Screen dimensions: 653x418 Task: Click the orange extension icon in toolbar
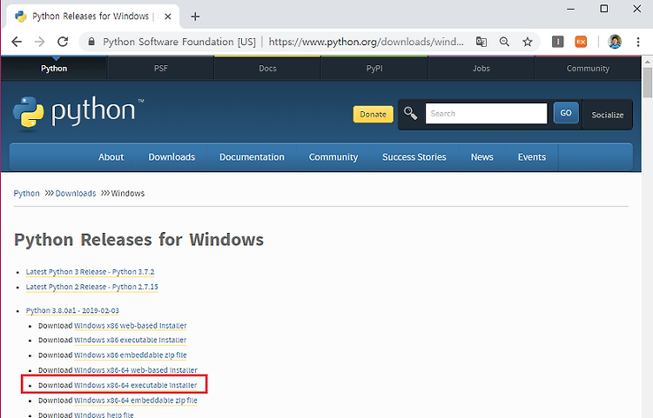581,42
